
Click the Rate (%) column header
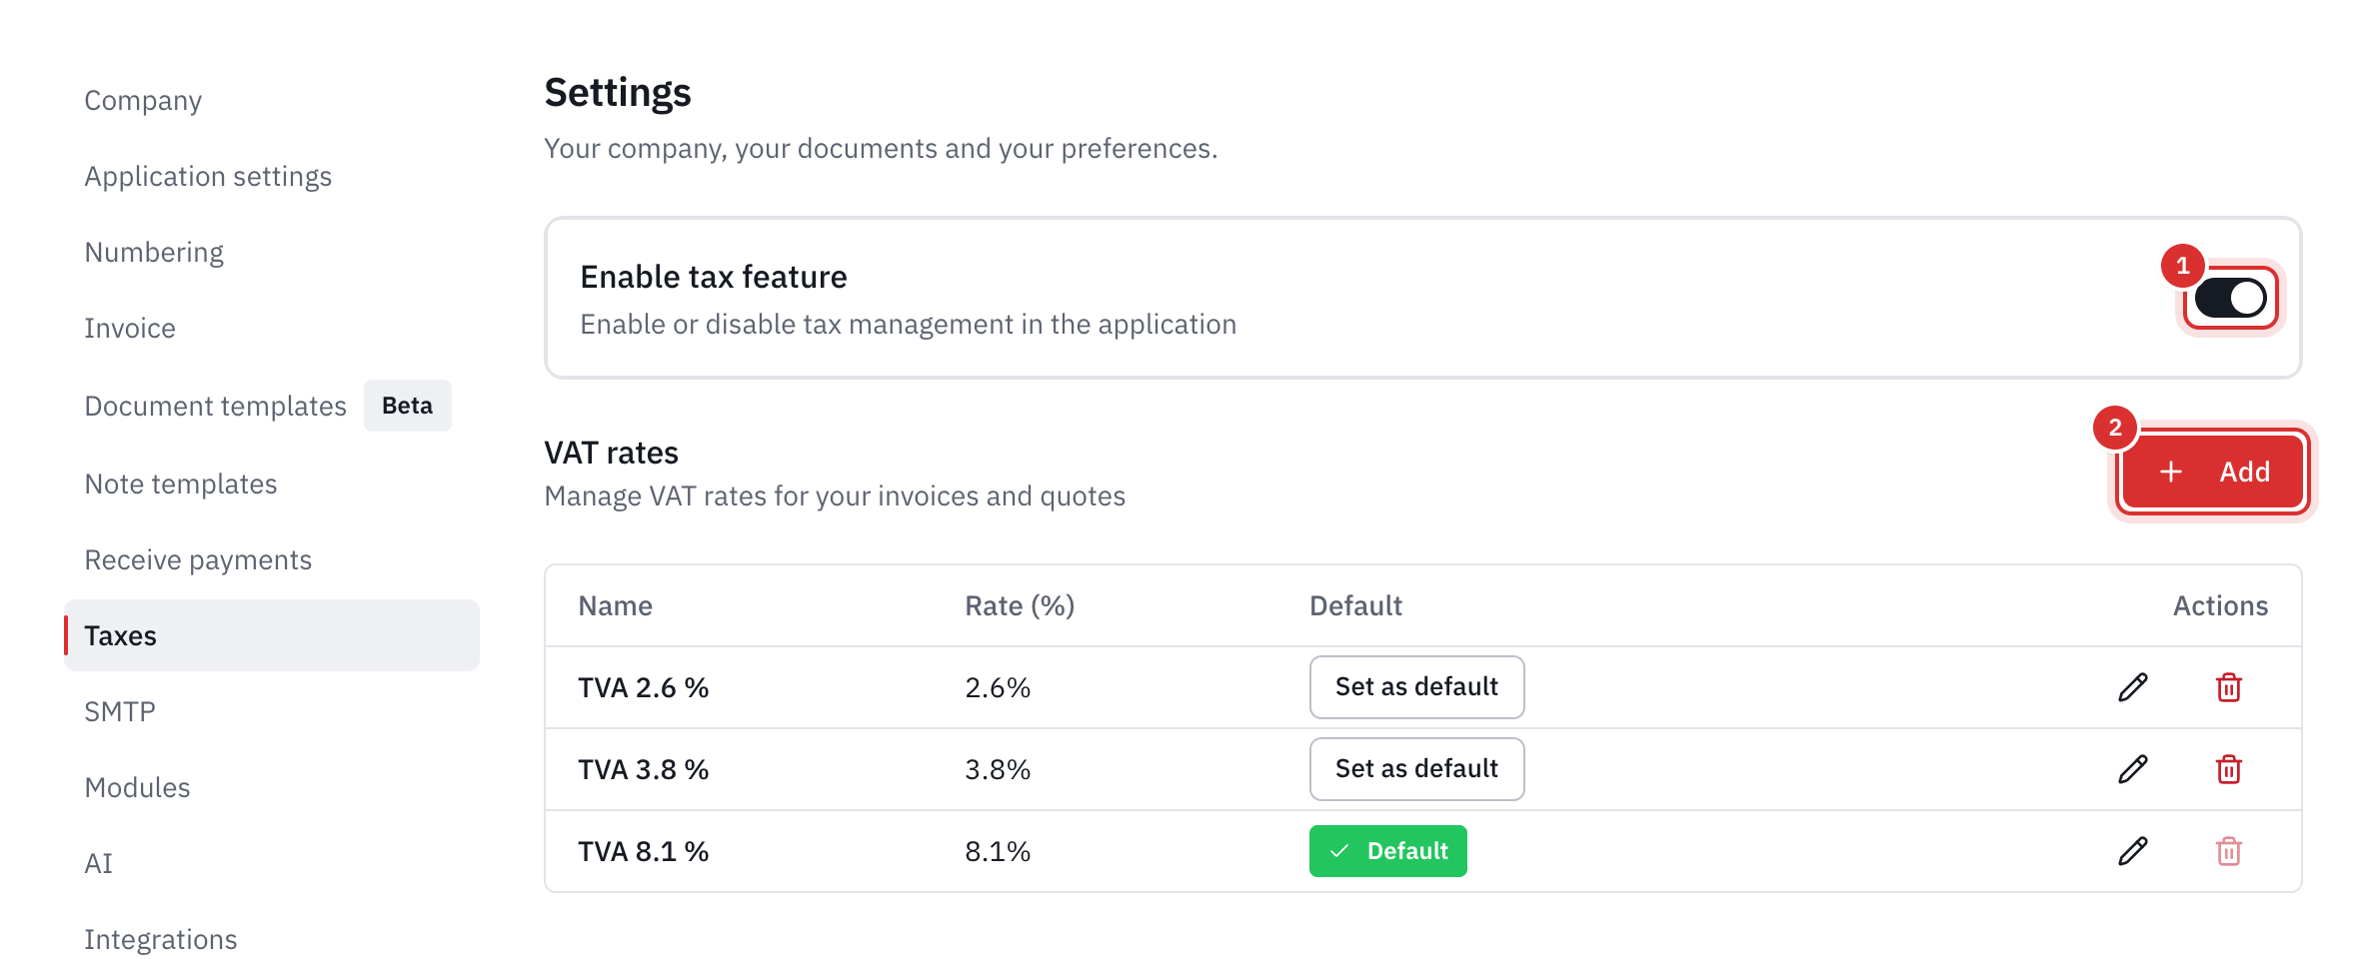(x=1020, y=606)
